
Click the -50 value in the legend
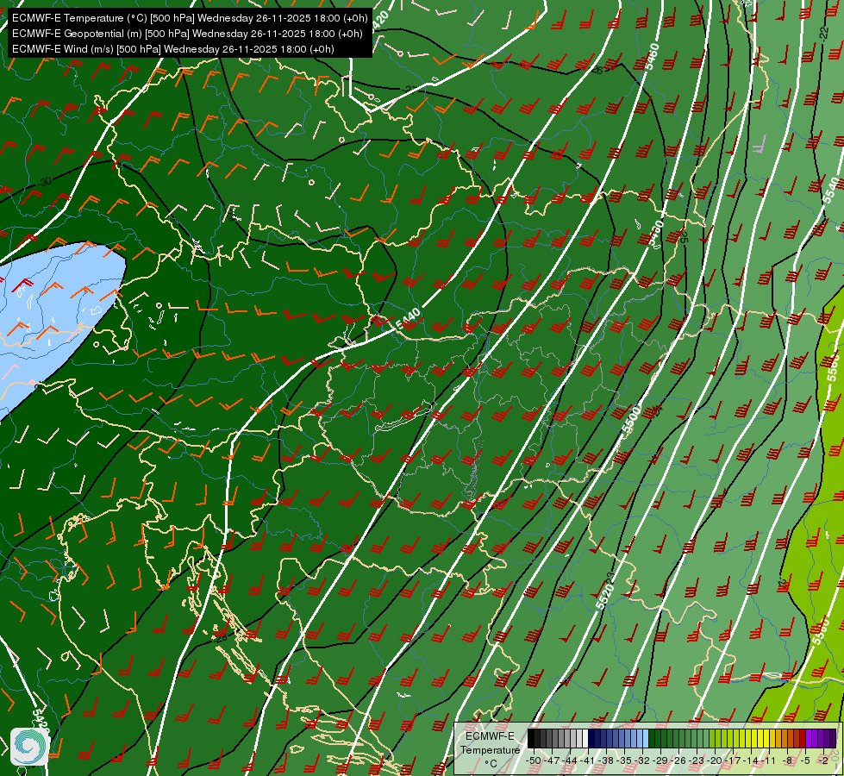pyautogui.click(x=534, y=760)
